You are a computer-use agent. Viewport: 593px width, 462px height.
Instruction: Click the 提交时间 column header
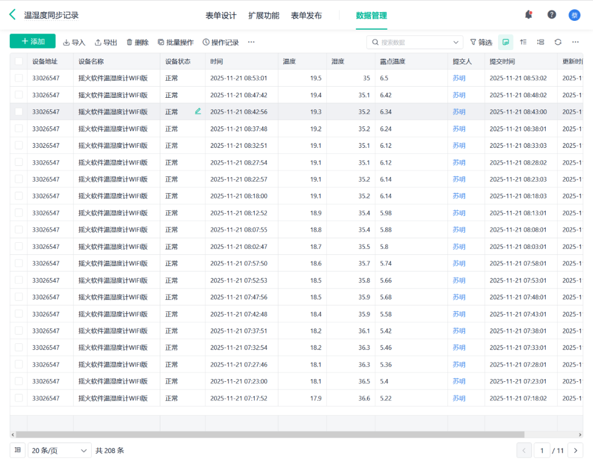(x=502, y=62)
